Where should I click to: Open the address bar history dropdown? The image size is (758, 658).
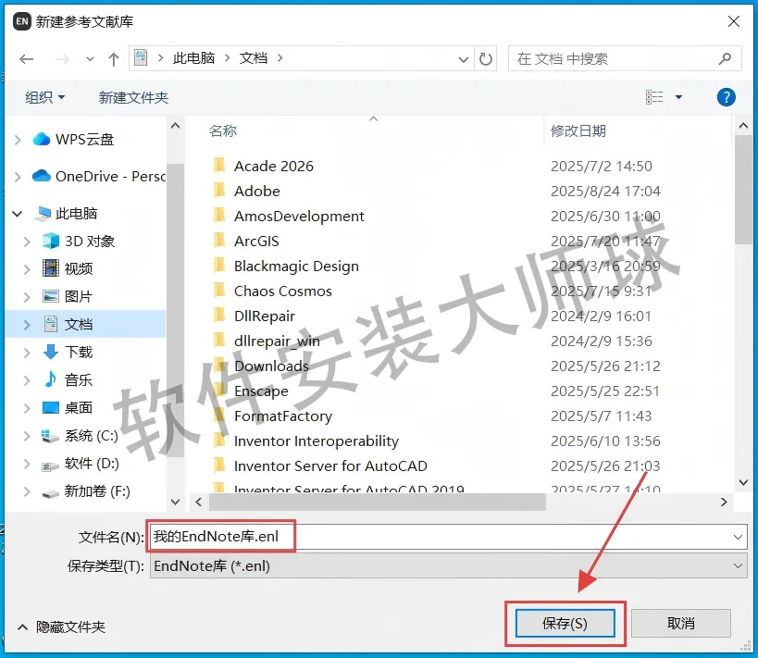pyautogui.click(x=463, y=59)
